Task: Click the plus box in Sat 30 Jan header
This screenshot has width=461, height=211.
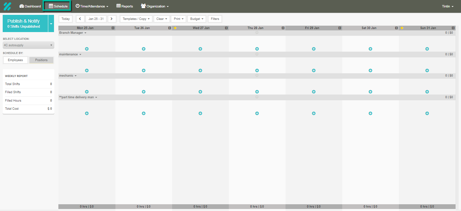Action: coord(397,28)
